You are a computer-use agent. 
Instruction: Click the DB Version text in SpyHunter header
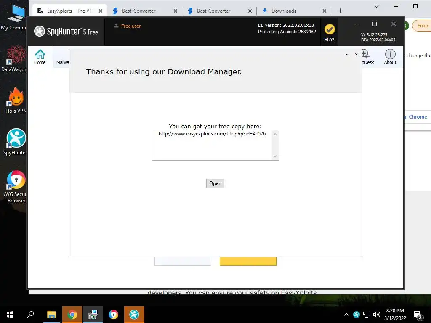pyautogui.click(x=286, y=25)
